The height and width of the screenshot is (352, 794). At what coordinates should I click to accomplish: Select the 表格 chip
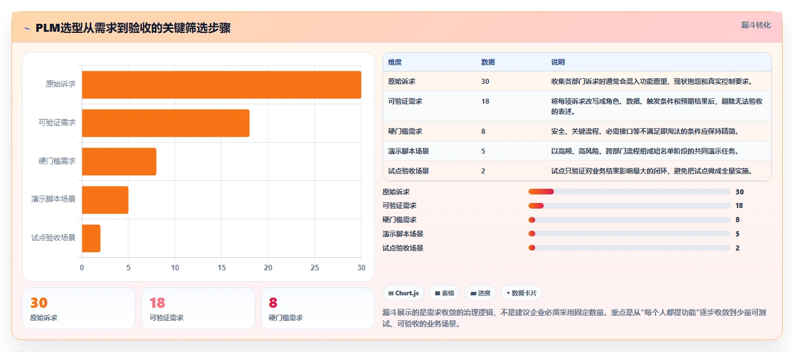coord(444,293)
